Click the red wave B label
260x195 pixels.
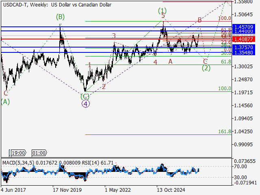199,20
